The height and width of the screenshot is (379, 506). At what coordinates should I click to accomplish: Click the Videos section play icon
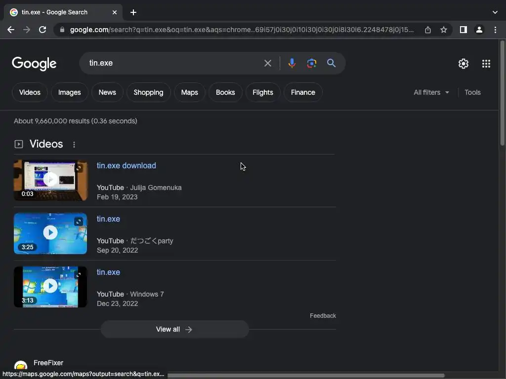pyautogui.click(x=19, y=144)
